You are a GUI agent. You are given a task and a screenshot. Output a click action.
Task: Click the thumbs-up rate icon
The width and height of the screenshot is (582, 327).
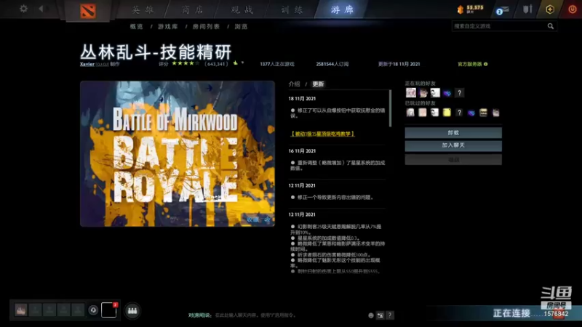(235, 63)
